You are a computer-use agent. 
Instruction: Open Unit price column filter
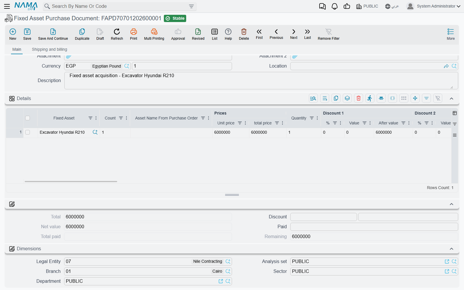pos(240,123)
